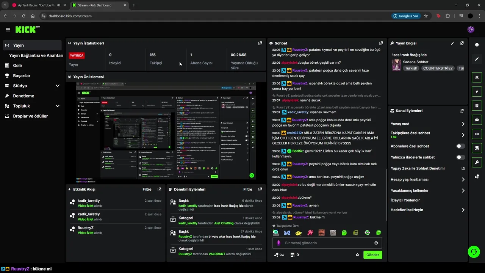485x273 pixels.
Task: Click the browser address bar URL
Action: point(70,16)
